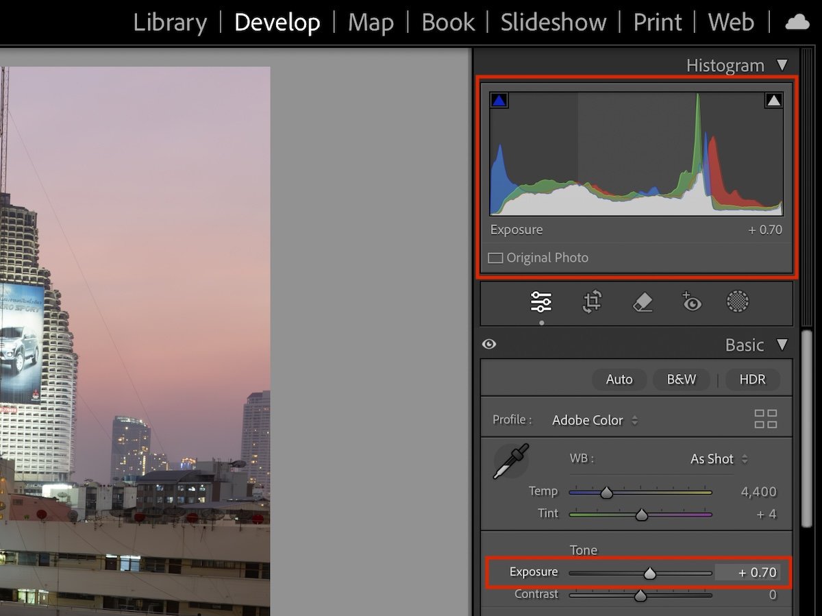Viewport: 822px width, 616px height.
Task: Toggle Basic panel visibility eye icon
Action: point(489,344)
